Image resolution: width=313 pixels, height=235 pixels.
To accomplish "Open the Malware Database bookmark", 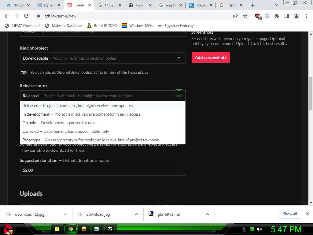I will [63, 26].
